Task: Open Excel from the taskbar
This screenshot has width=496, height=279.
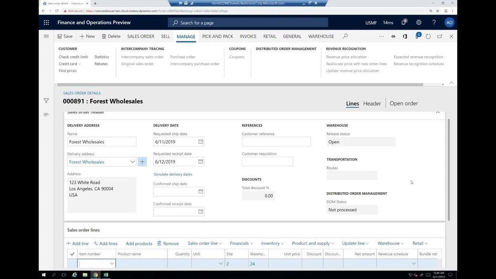Action: point(106,275)
